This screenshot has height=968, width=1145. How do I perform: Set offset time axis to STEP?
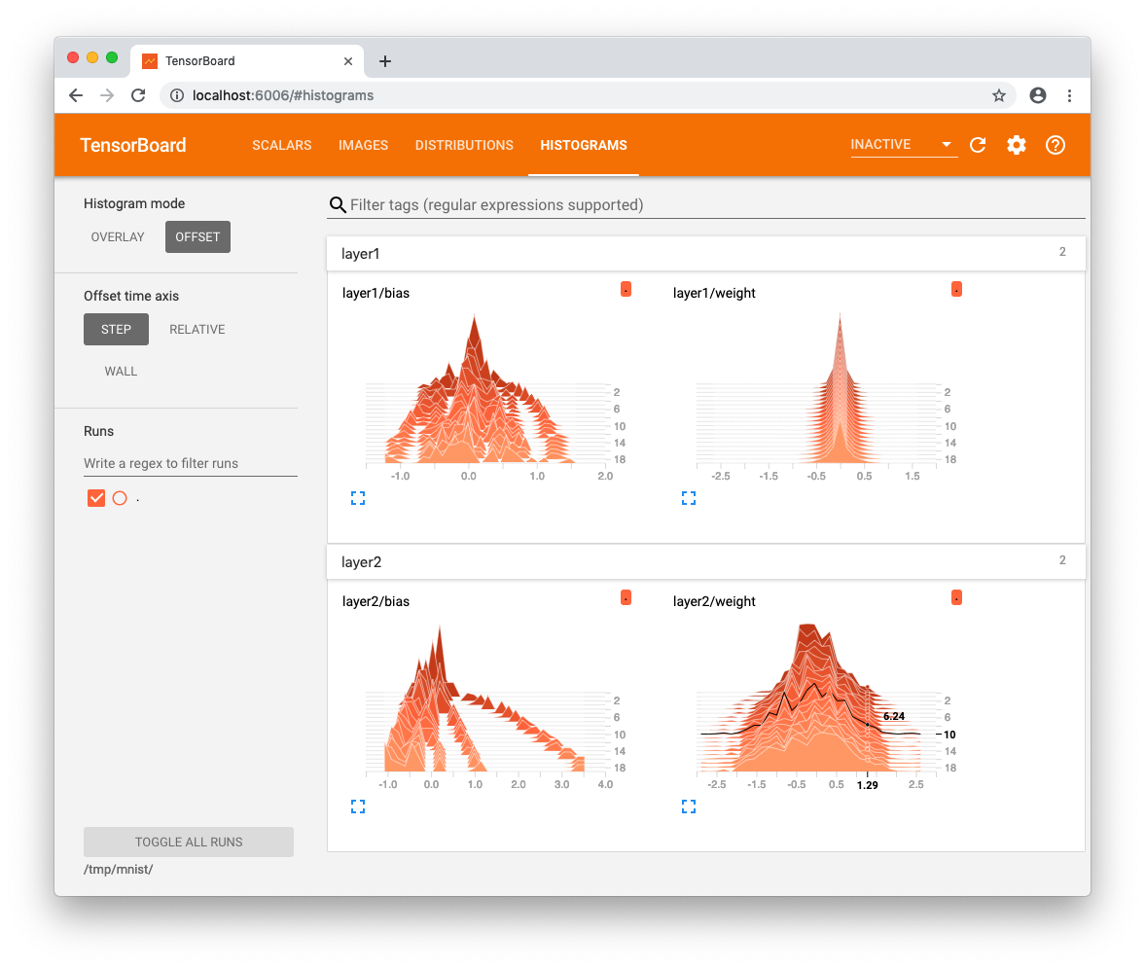click(x=116, y=329)
